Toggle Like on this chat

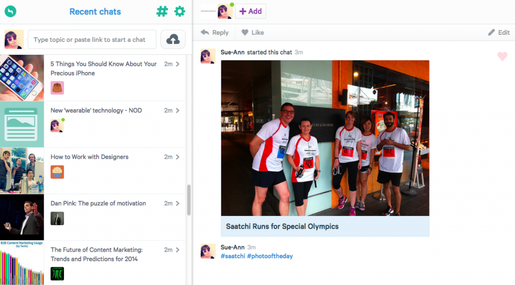(252, 32)
